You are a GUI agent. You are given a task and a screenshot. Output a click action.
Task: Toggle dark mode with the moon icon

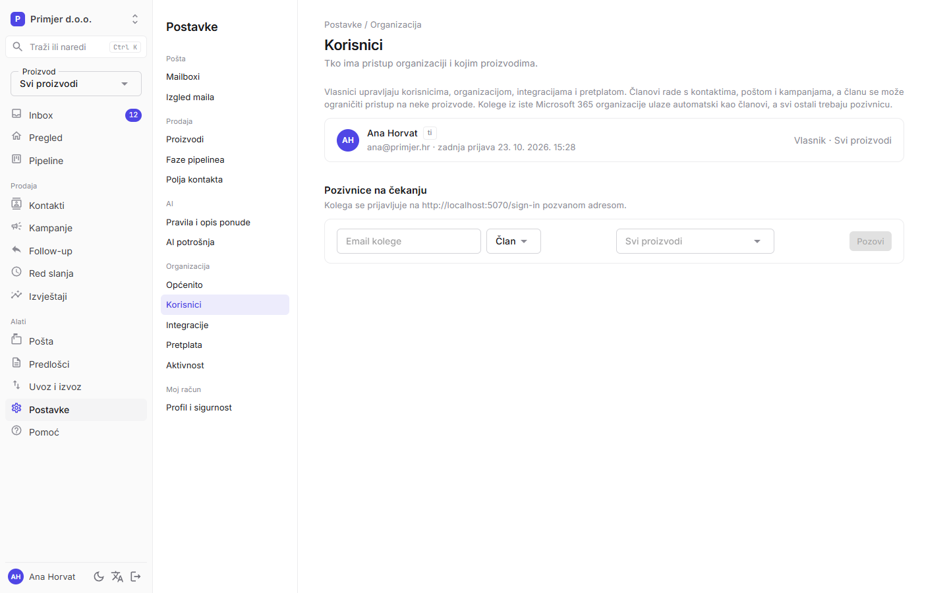click(99, 577)
